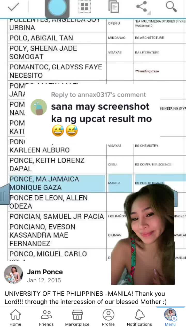
Task: Tap Jam Ponce's profile picture thumbnail
Action: pyautogui.click(x=13, y=274)
